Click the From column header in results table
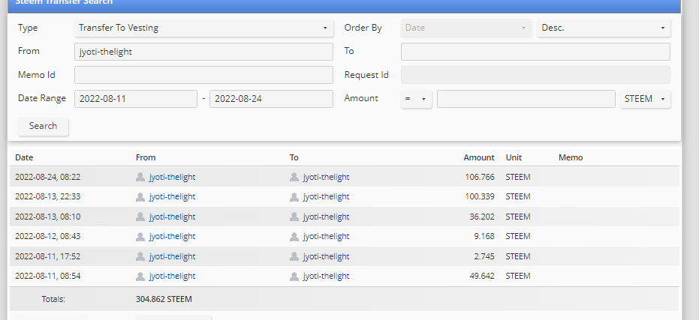699x320 pixels. (x=146, y=157)
